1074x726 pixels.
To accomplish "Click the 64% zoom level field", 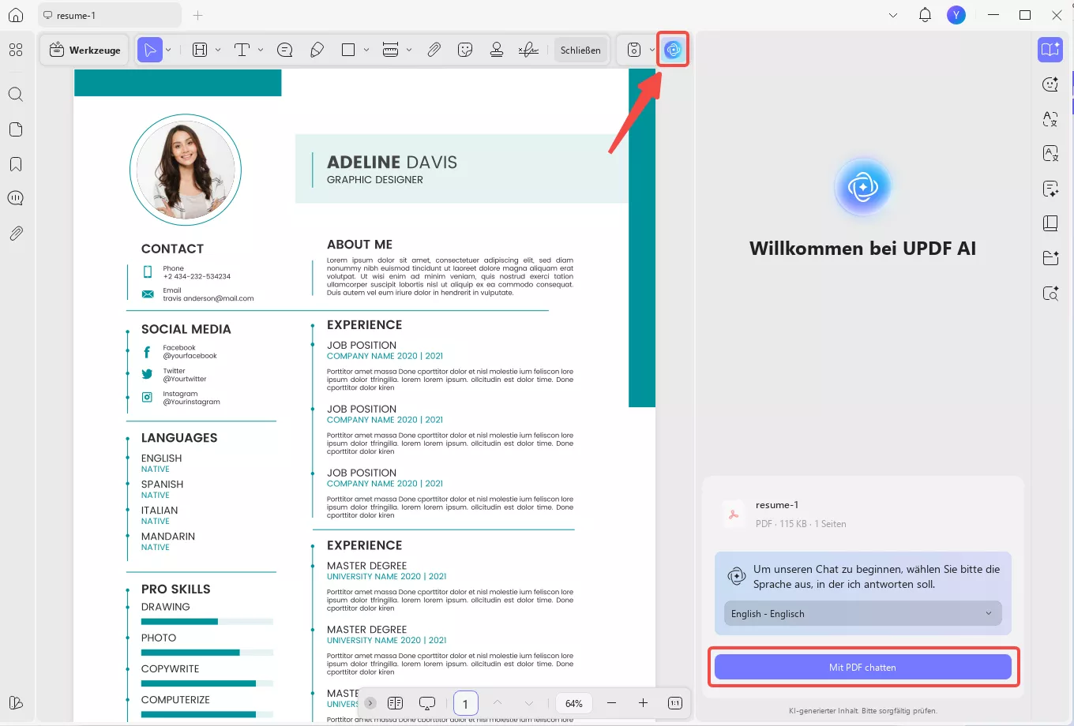I will click(574, 703).
